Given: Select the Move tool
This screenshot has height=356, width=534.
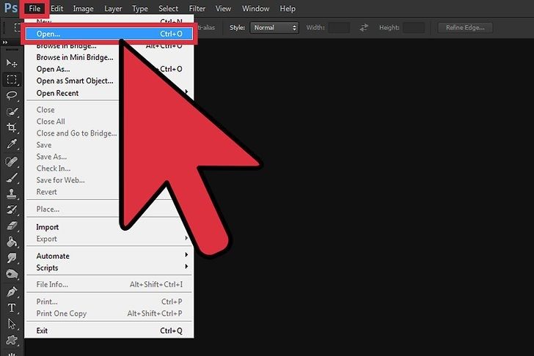Looking at the screenshot, I should 12,64.
